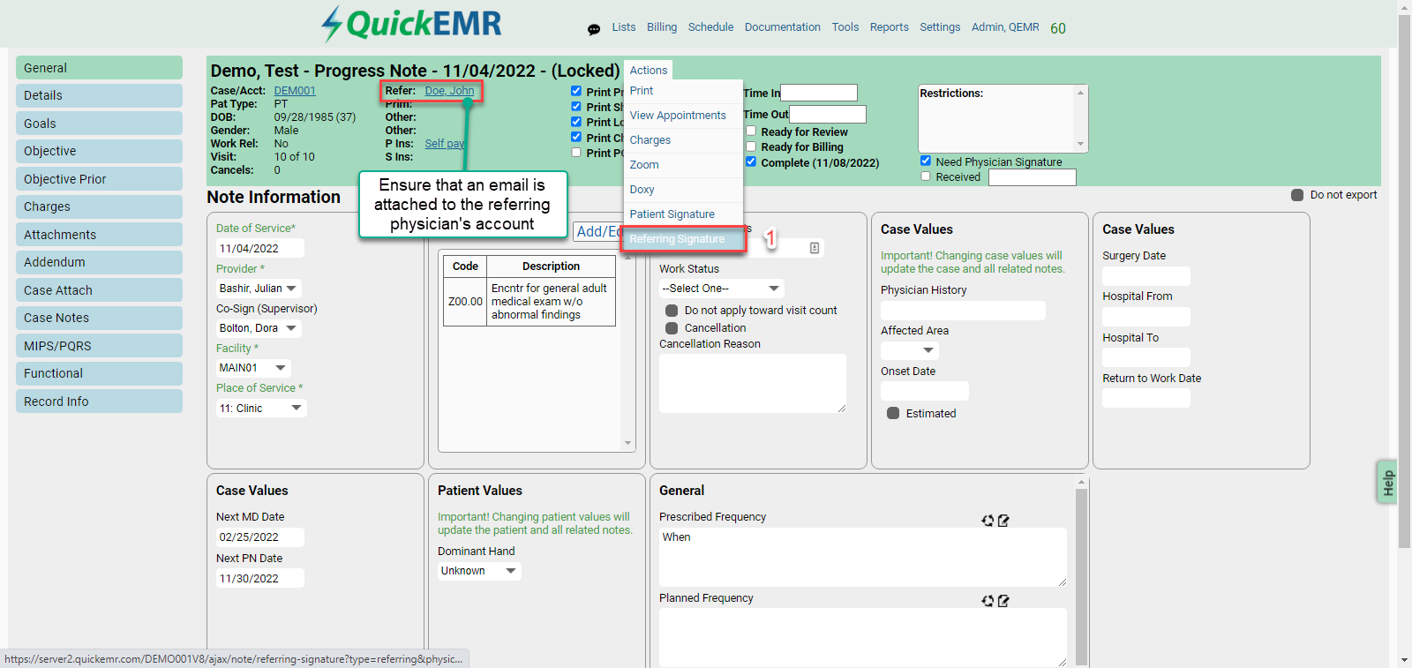This screenshot has width=1412, height=668.
Task: Click refresh icon beside Prescribed Frequency
Action: coord(988,521)
